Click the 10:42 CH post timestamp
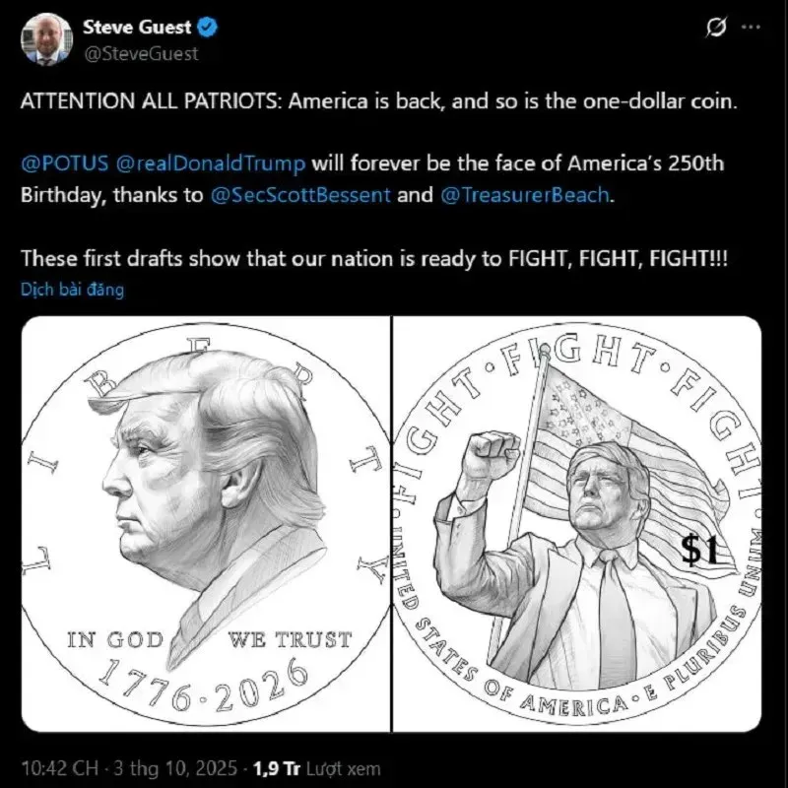This screenshot has width=788, height=788. coord(59,768)
